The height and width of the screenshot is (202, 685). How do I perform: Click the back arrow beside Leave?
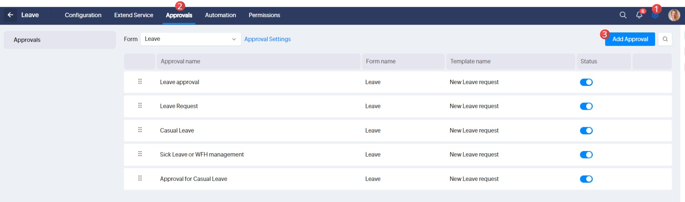(x=10, y=15)
